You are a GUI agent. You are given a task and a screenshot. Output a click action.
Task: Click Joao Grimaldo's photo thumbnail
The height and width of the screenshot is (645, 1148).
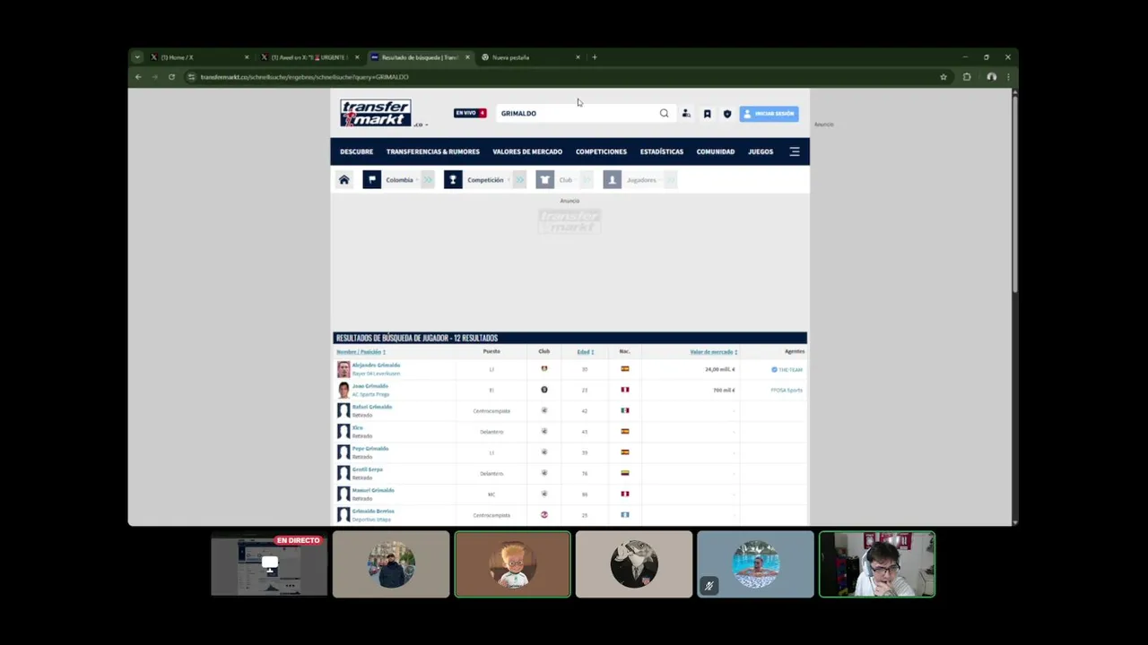click(x=344, y=390)
